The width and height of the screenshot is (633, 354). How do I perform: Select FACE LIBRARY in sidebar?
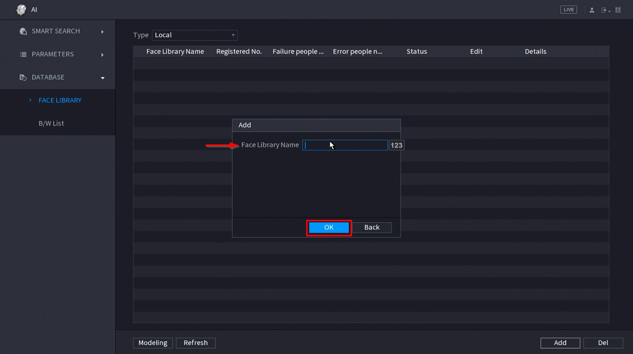[x=60, y=100]
